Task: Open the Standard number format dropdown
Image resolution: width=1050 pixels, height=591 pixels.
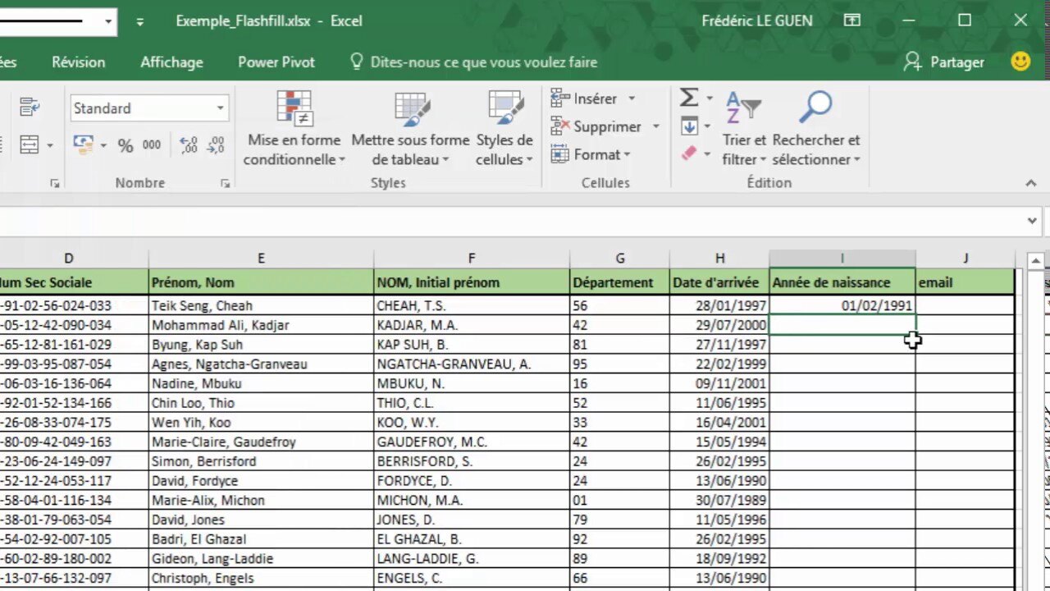Action: 220,108
